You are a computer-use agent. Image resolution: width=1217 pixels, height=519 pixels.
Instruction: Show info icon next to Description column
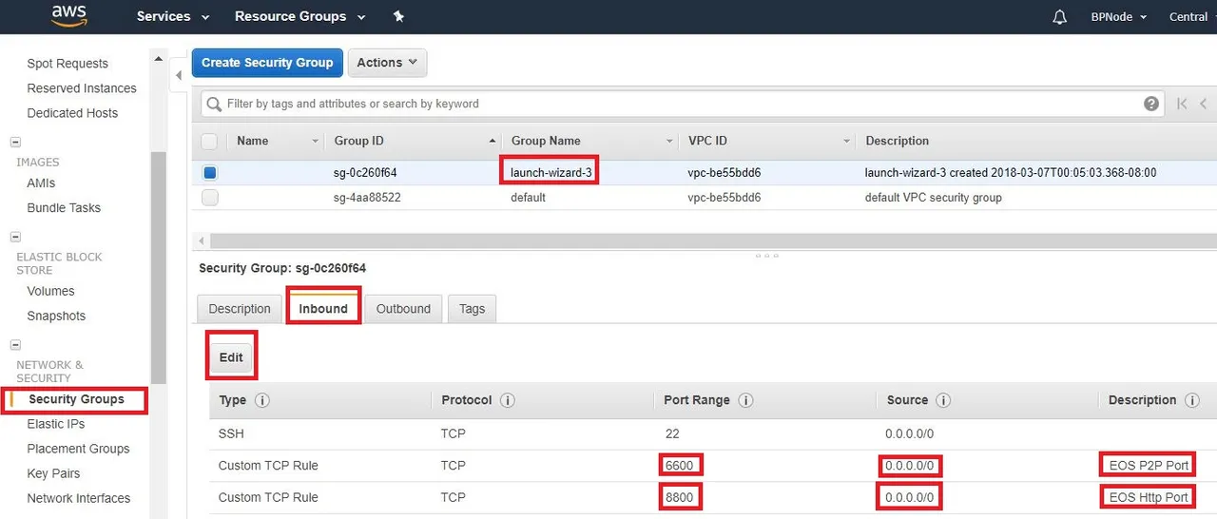[x=1192, y=400]
